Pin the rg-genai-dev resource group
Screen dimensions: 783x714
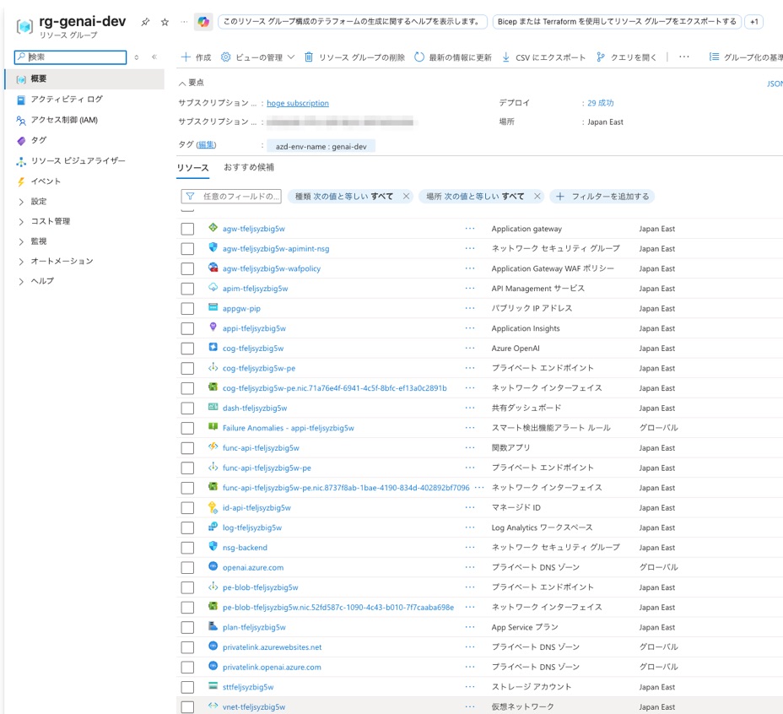pos(145,22)
